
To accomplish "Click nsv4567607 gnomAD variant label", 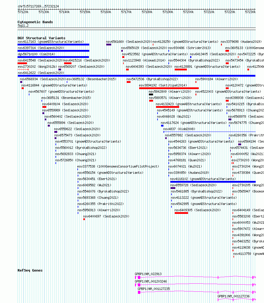I will (61, 91).
